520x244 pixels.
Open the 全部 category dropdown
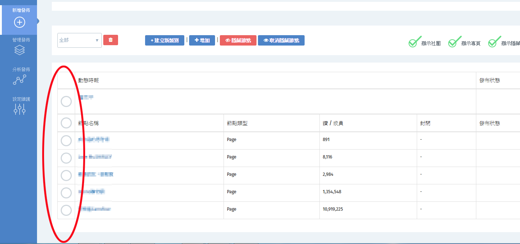(x=79, y=40)
